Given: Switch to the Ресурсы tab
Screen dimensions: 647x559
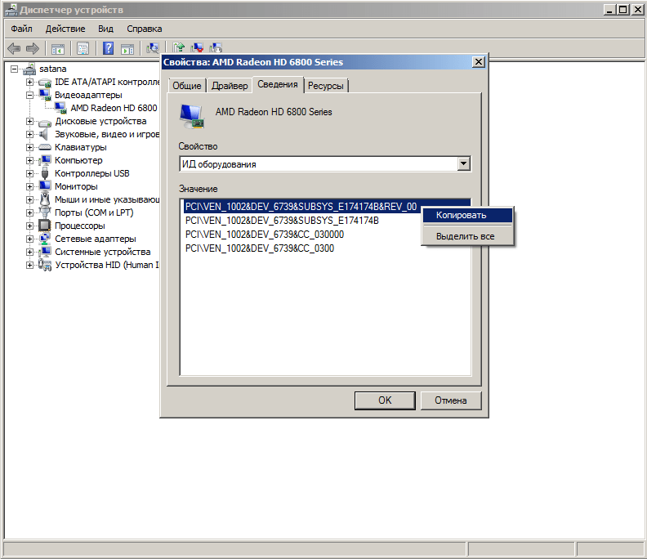Looking at the screenshot, I should [326, 86].
